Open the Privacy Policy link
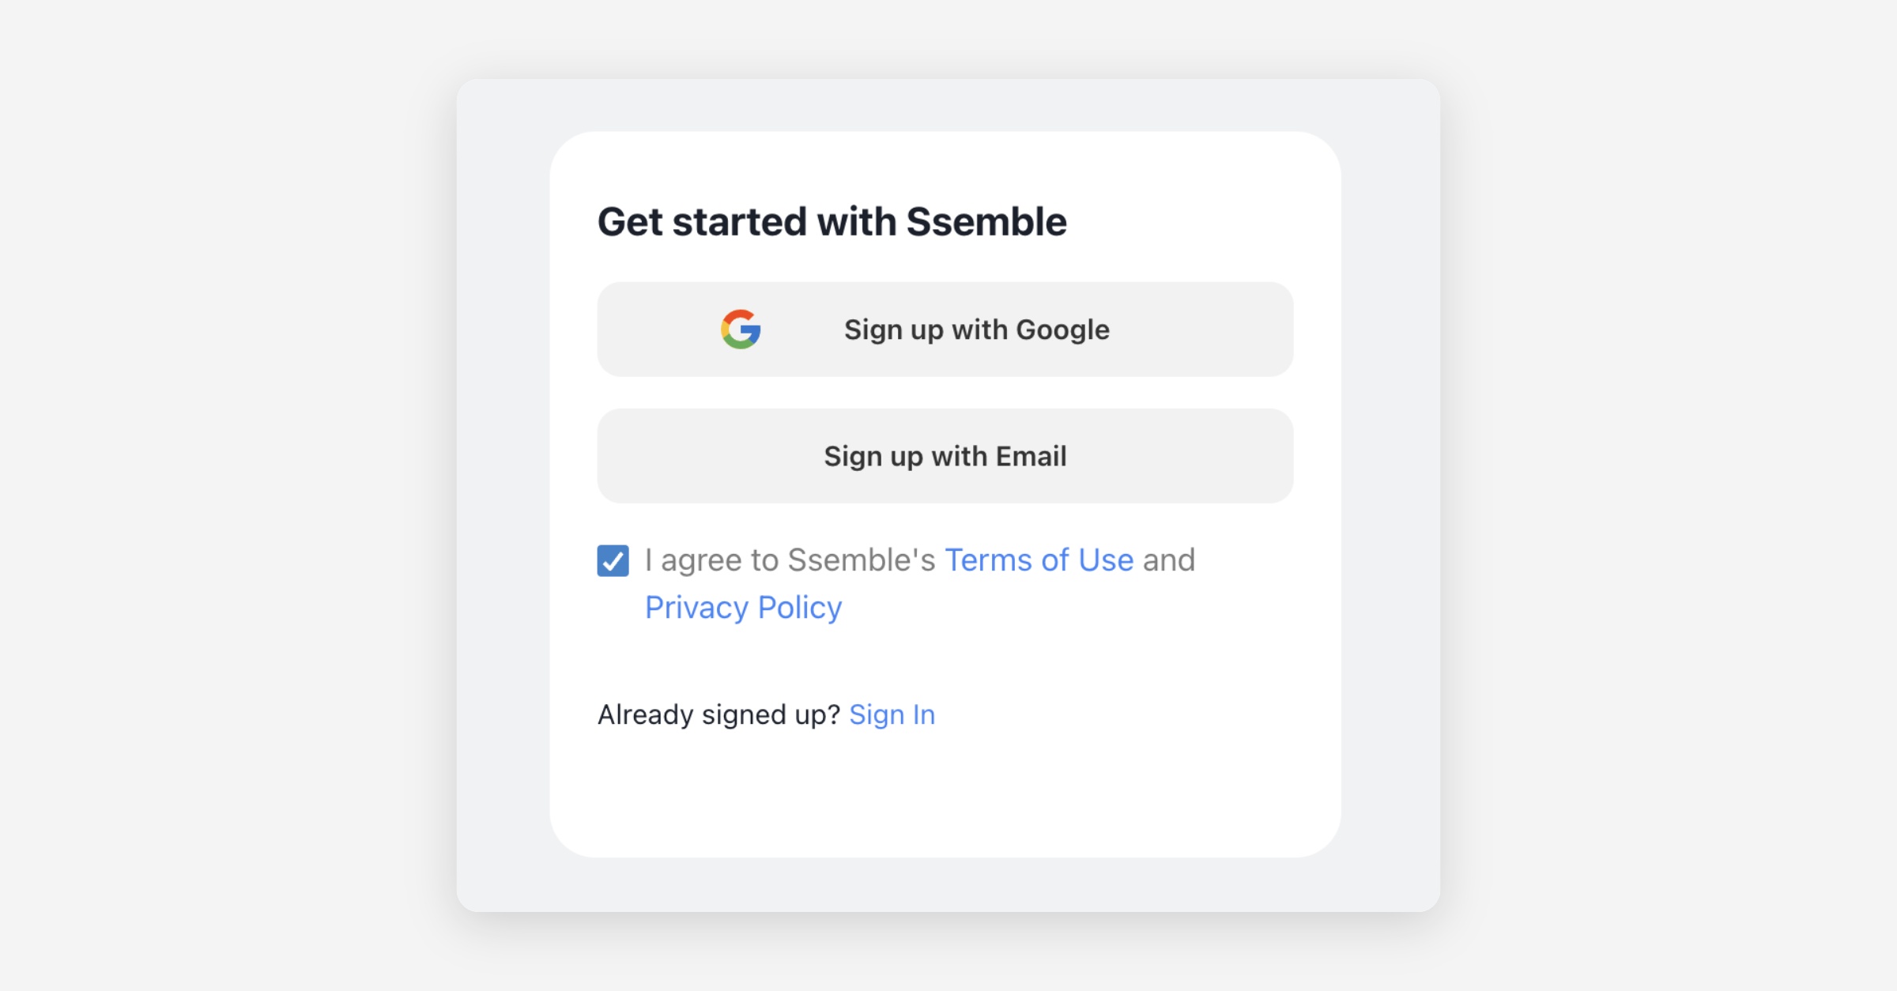This screenshot has width=1897, height=991. point(743,608)
